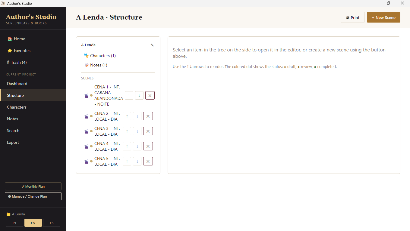Open scene CENA 5 - INT. LOCAL - DIA

click(x=107, y=162)
